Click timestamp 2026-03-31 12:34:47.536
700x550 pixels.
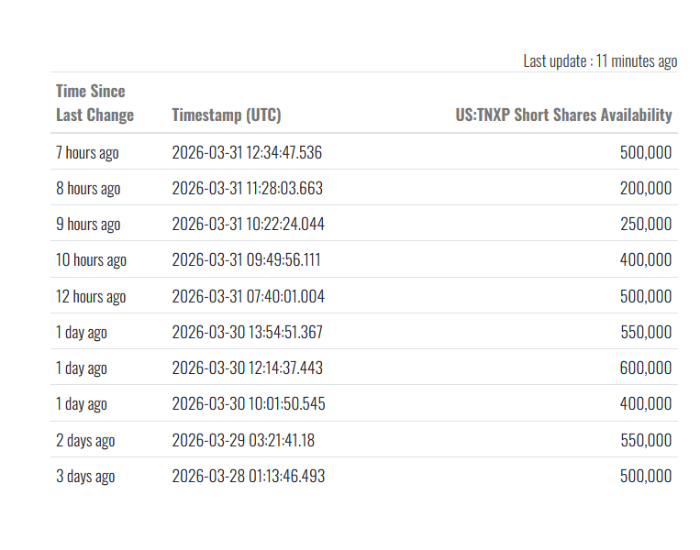pos(247,152)
